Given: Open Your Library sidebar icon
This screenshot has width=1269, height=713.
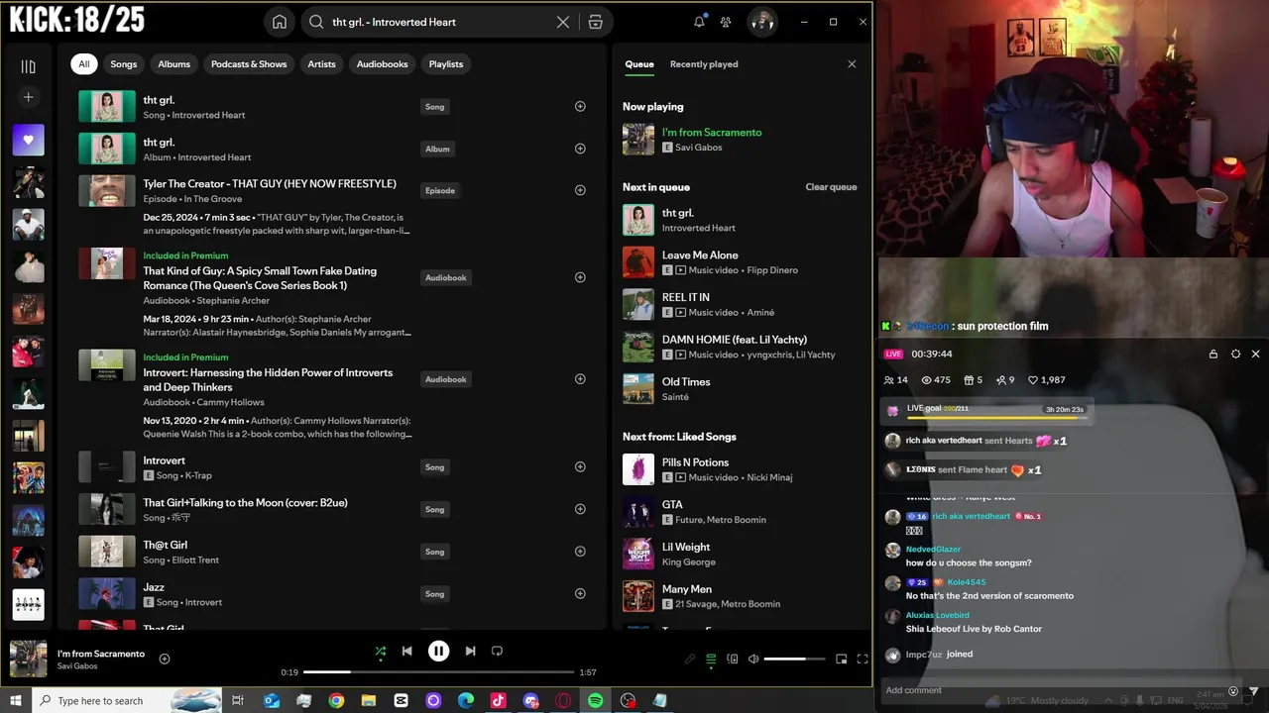Looking at the screenshot, I should pos(28,66).
